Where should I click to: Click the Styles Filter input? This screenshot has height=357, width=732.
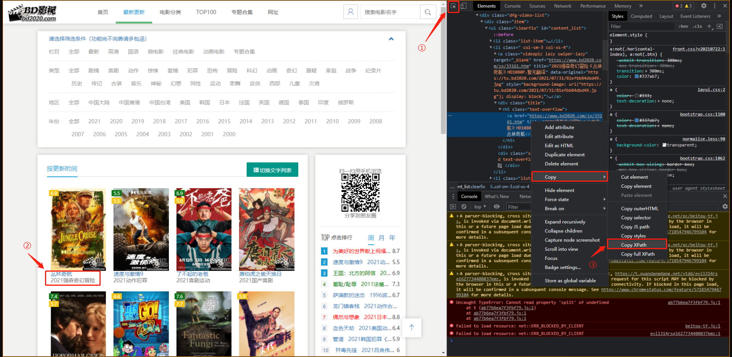tap(641, 26)
